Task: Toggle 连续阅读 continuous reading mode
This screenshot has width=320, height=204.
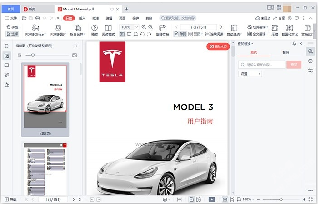Action: [215, 34]
